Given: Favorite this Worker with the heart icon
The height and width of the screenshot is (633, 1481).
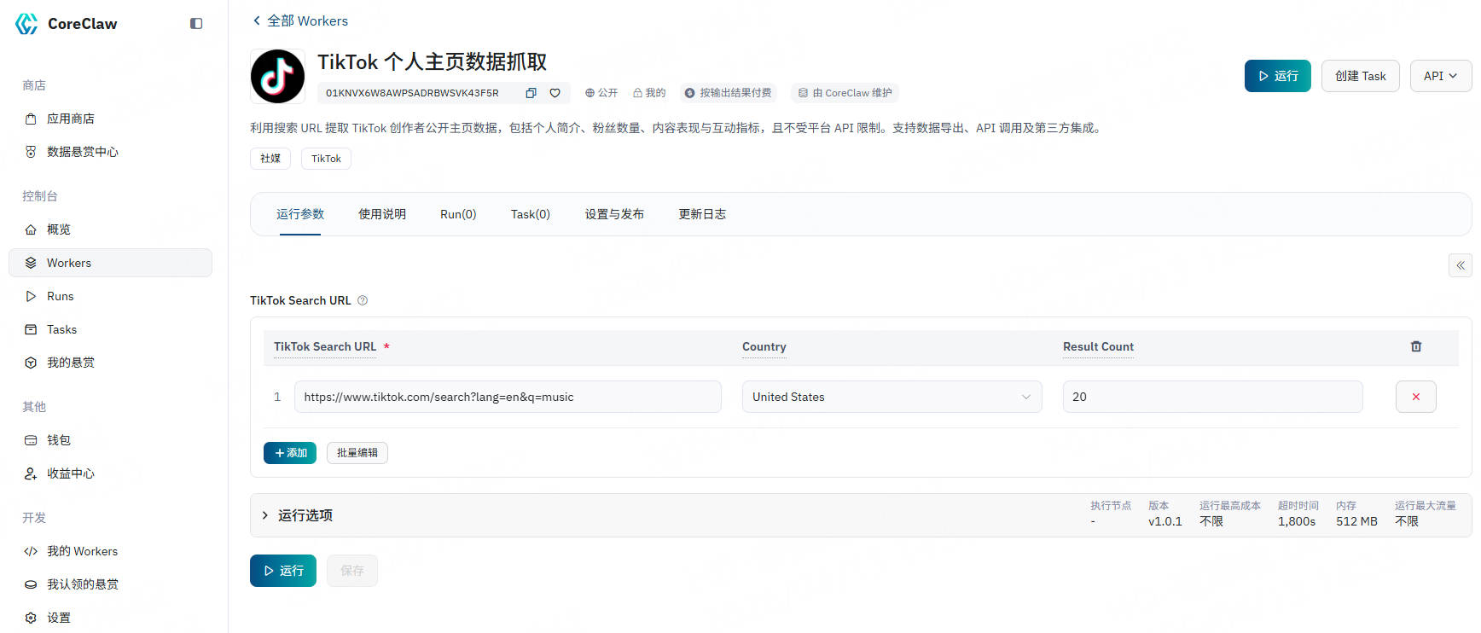Looking at the screenshot, I should (x=555, y=93).
